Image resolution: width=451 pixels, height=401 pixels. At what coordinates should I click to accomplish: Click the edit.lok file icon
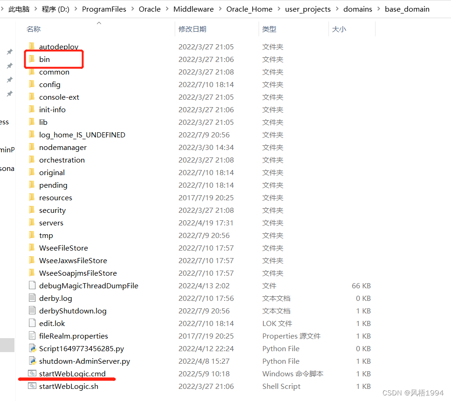point(32,323)
